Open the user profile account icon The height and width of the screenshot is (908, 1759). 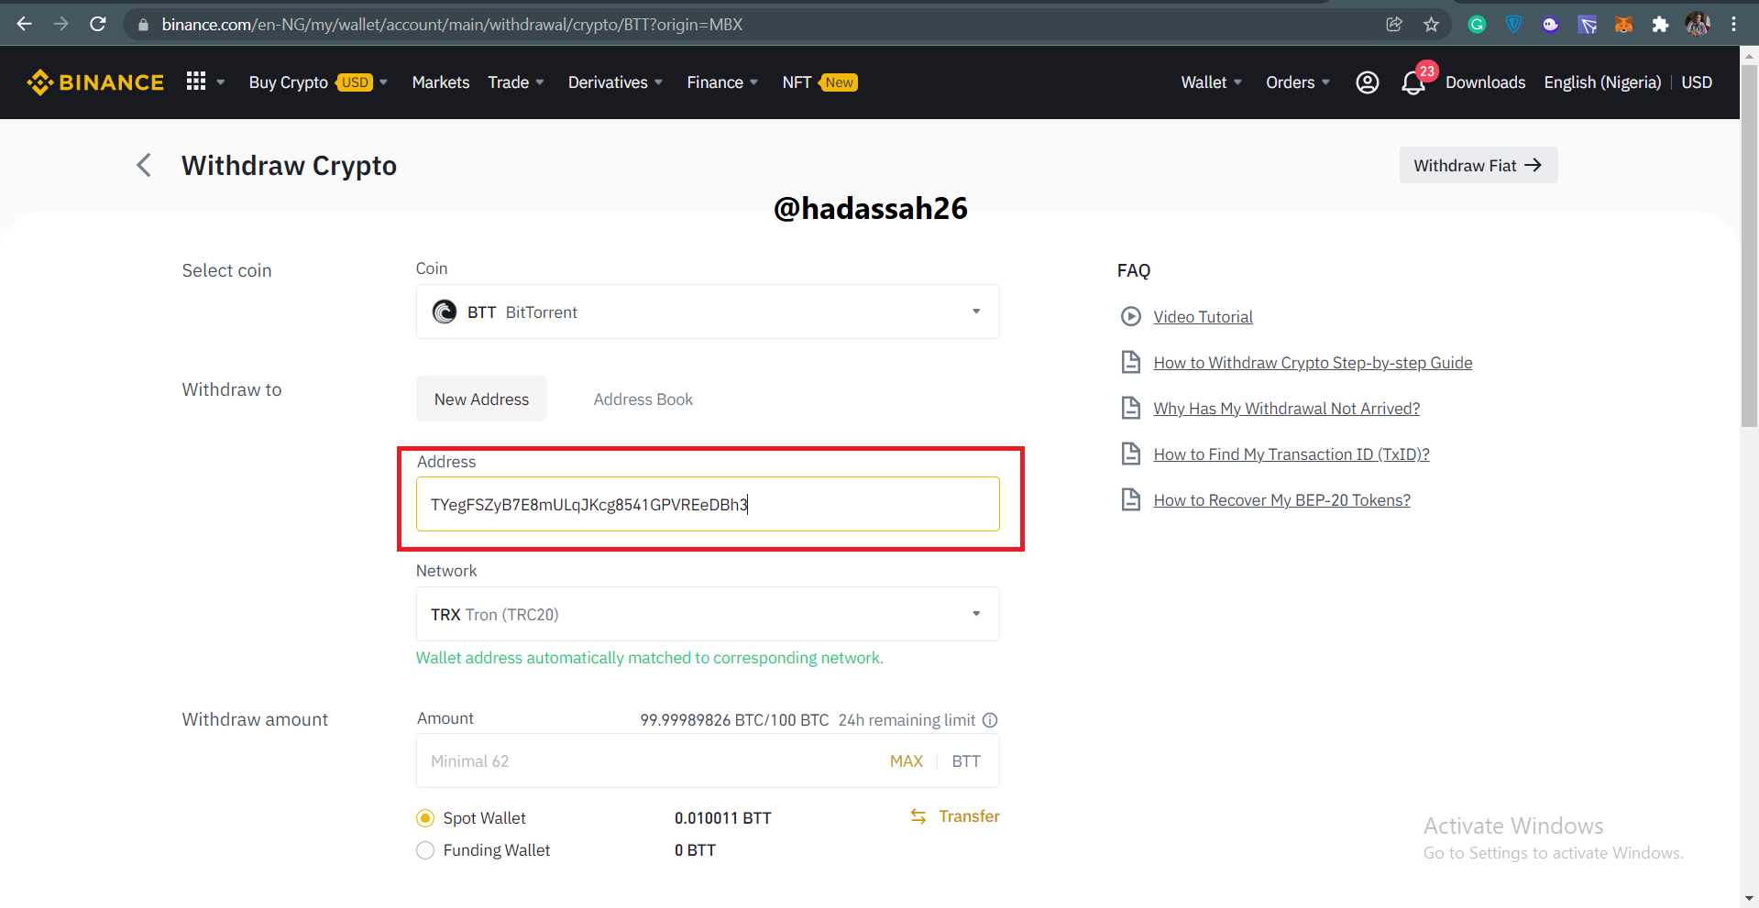click(1367, 82)
